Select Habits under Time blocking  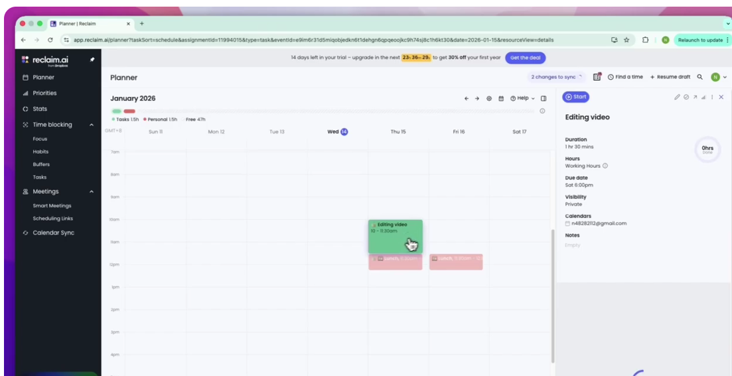(40, 151)
